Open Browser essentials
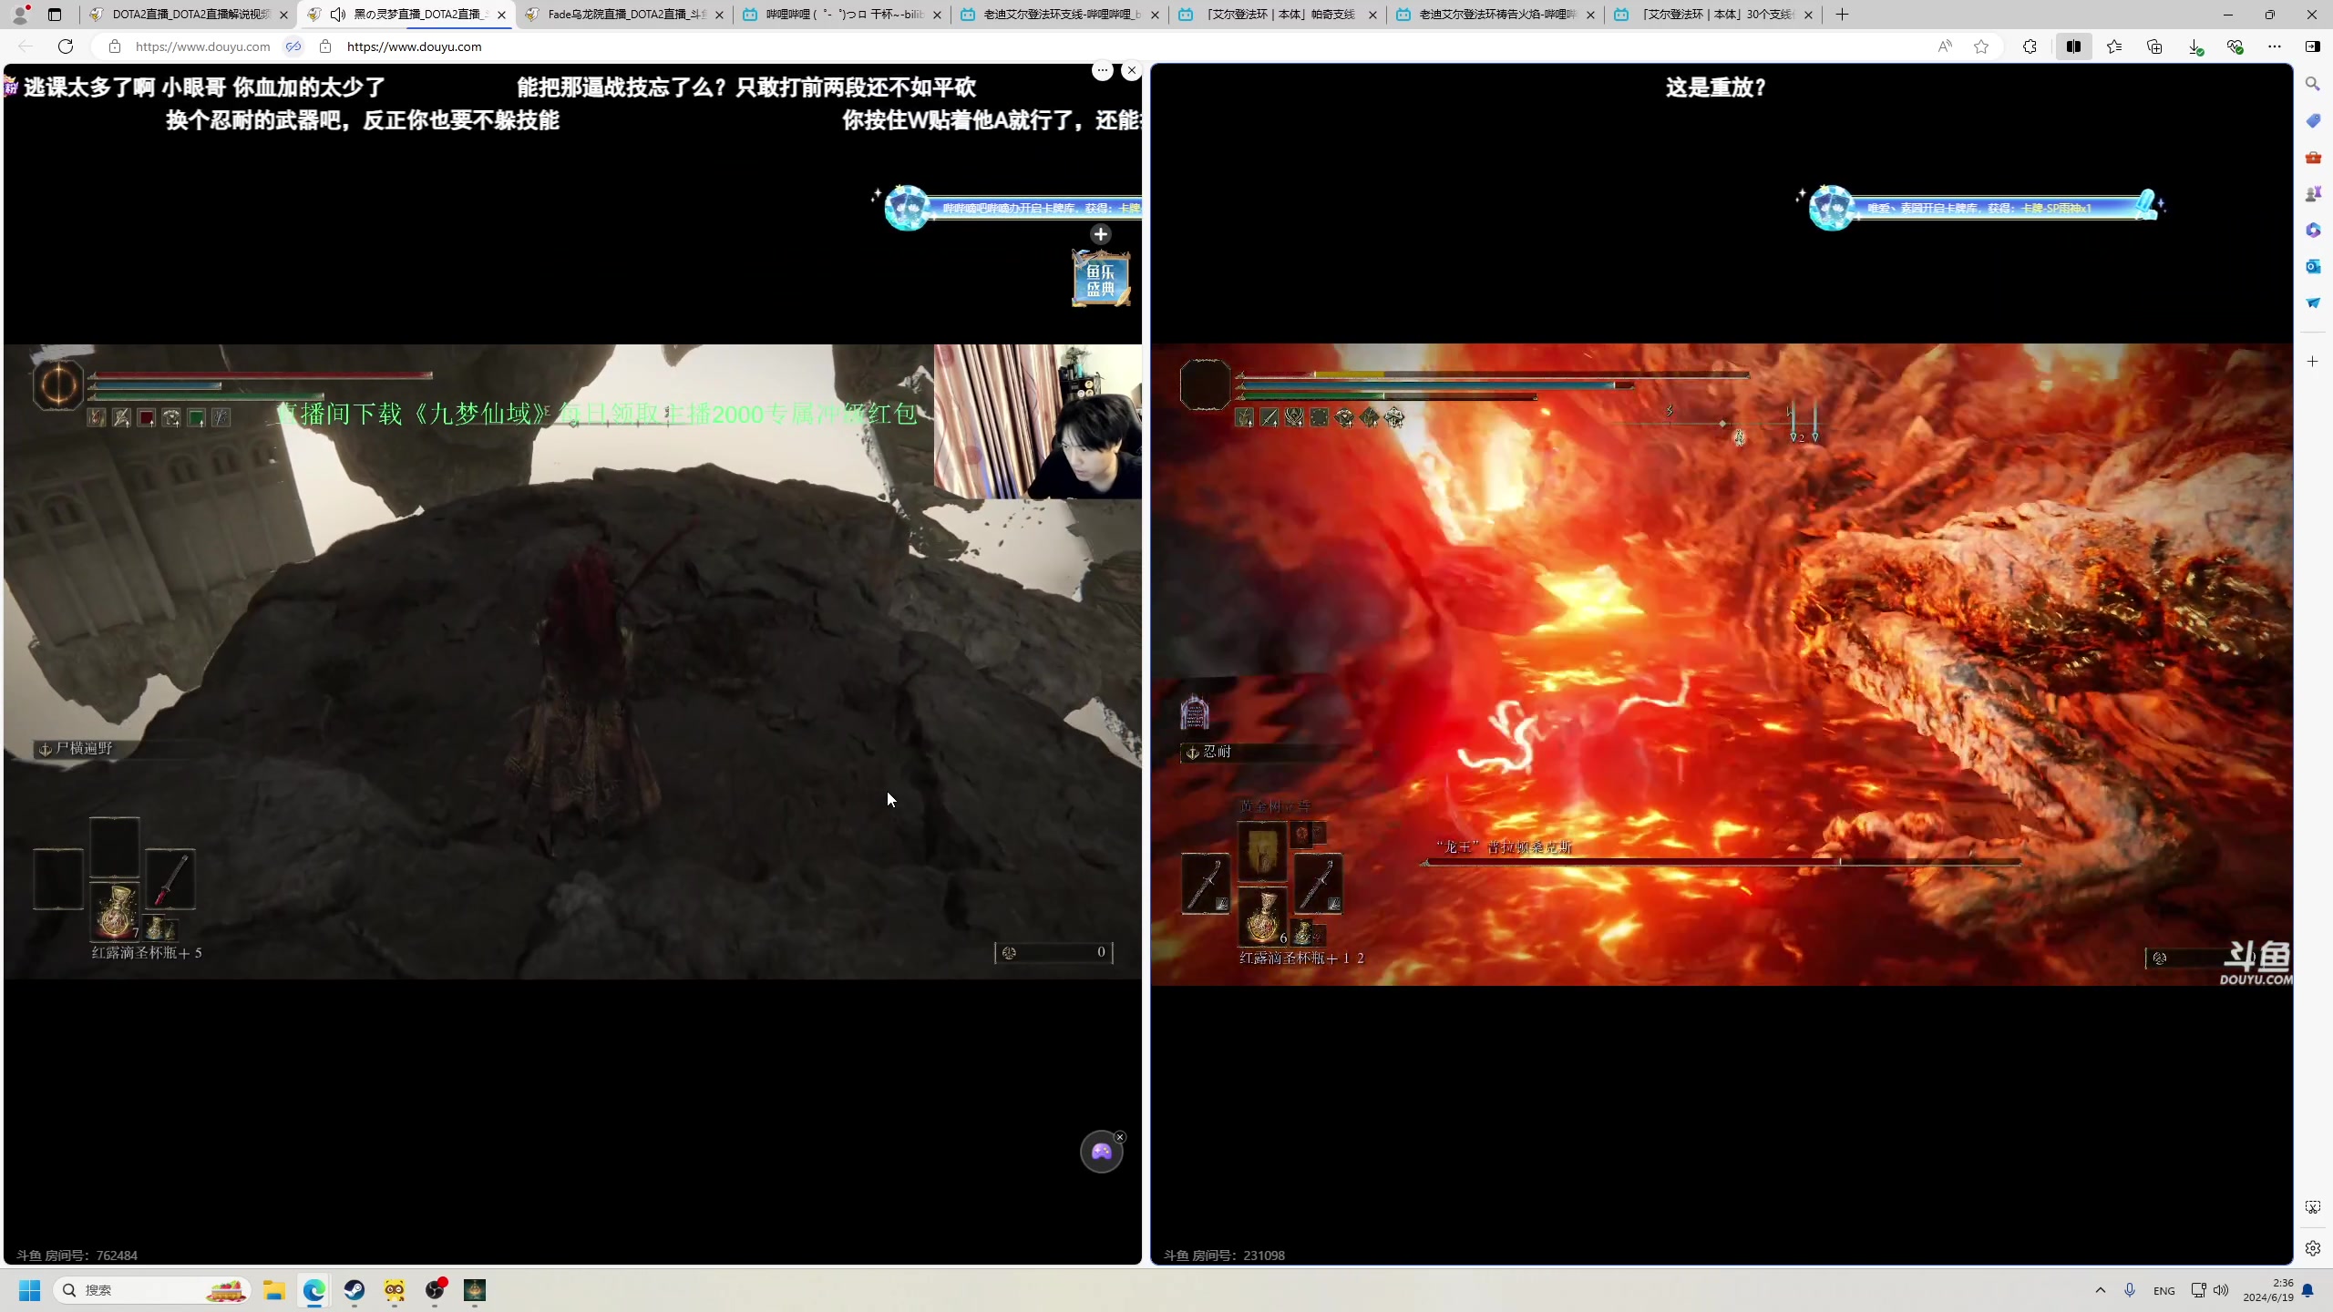The height and width of the screenshot is (1312, 2333). [x=2235, y=46]
